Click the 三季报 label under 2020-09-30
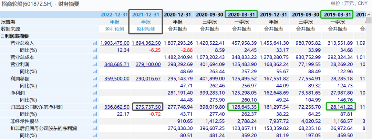The image size is (372, 139). click(x=209, y=22)
